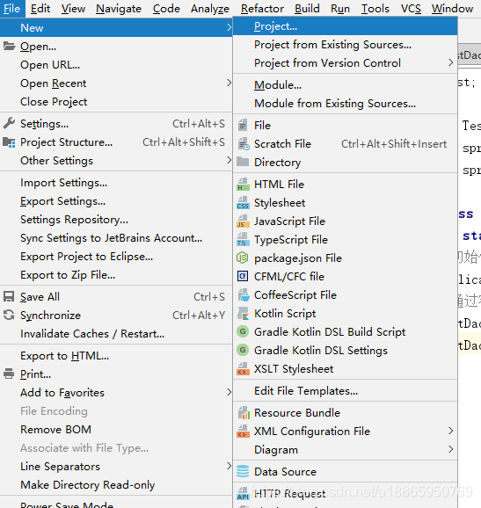Click the Directory folder icon

[243, 162]
